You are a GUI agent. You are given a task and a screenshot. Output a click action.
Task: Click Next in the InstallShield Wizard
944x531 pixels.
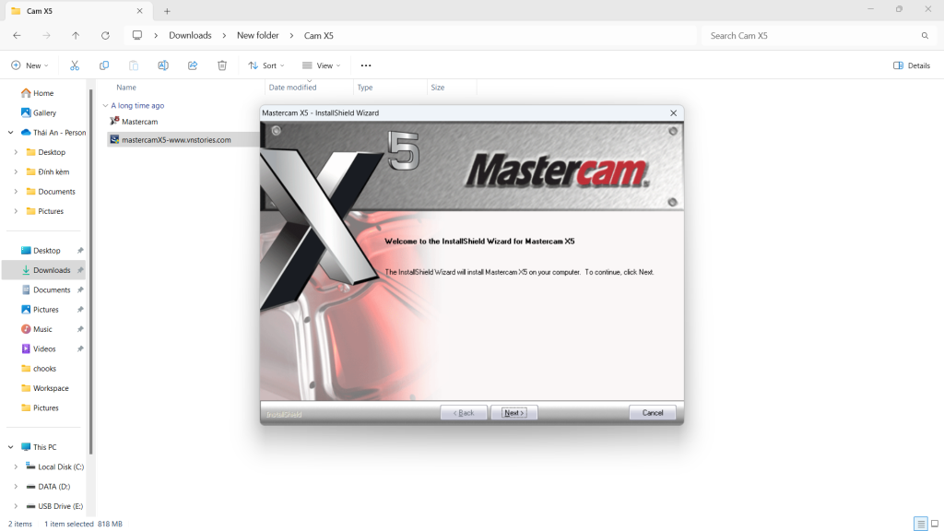[514, 413]
